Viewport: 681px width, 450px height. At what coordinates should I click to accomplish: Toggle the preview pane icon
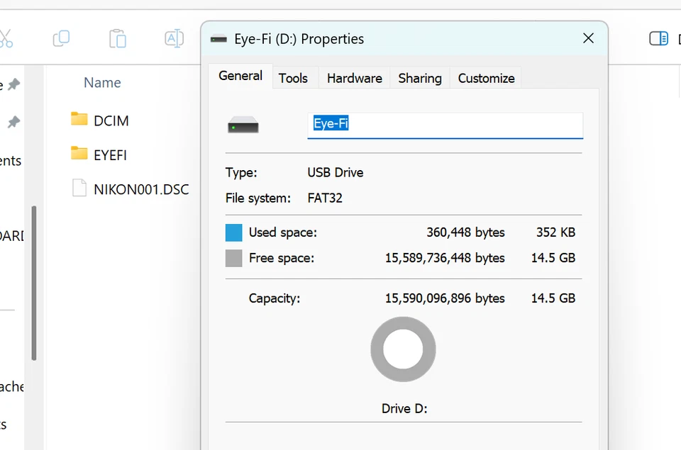(x=658, y=38)
